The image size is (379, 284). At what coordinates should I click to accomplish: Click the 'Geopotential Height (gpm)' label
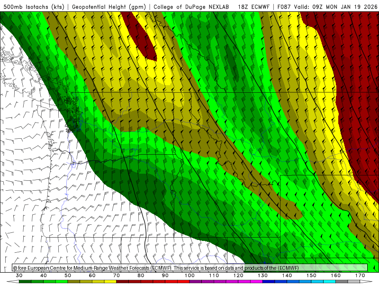coord(109,7)
